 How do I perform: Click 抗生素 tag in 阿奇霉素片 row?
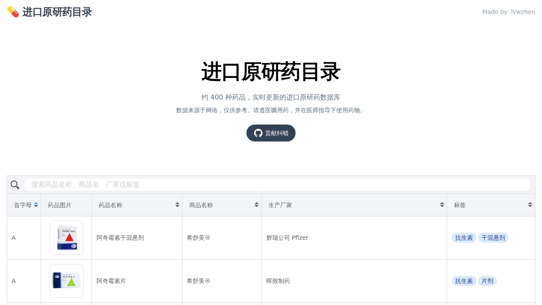[464, 281]
